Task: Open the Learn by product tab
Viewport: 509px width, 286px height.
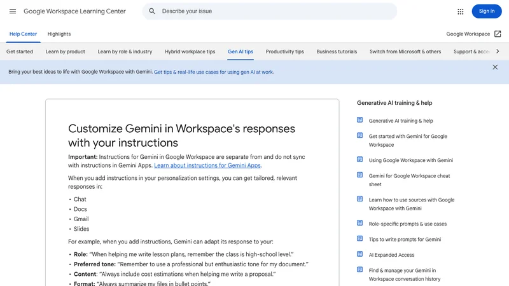Action: click(66, 51)
